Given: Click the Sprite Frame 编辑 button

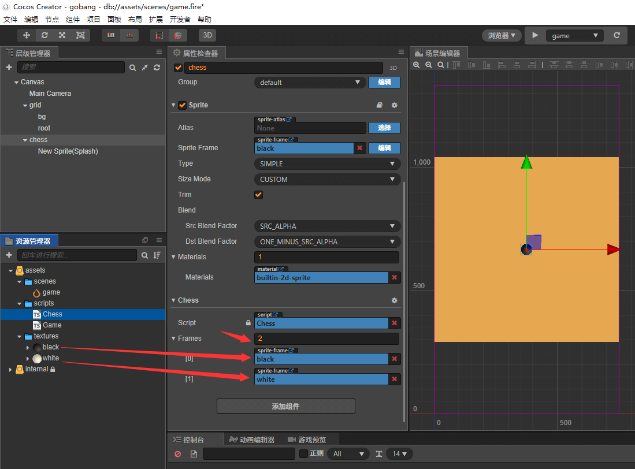Looking at the screenshot, I should pyautogui.click(x=384, y=148).
